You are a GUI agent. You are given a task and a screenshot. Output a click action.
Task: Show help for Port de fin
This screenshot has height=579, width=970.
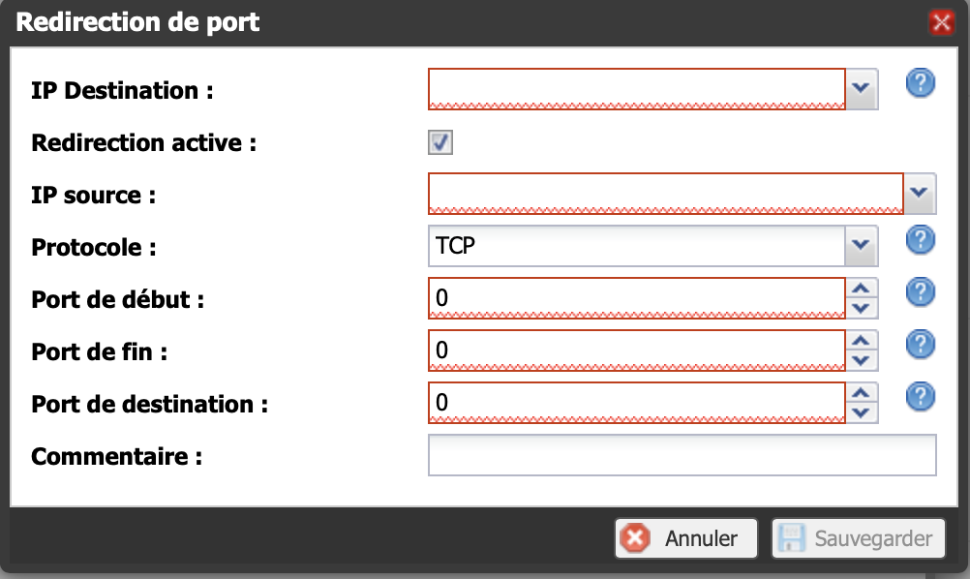tap(920, 345)
